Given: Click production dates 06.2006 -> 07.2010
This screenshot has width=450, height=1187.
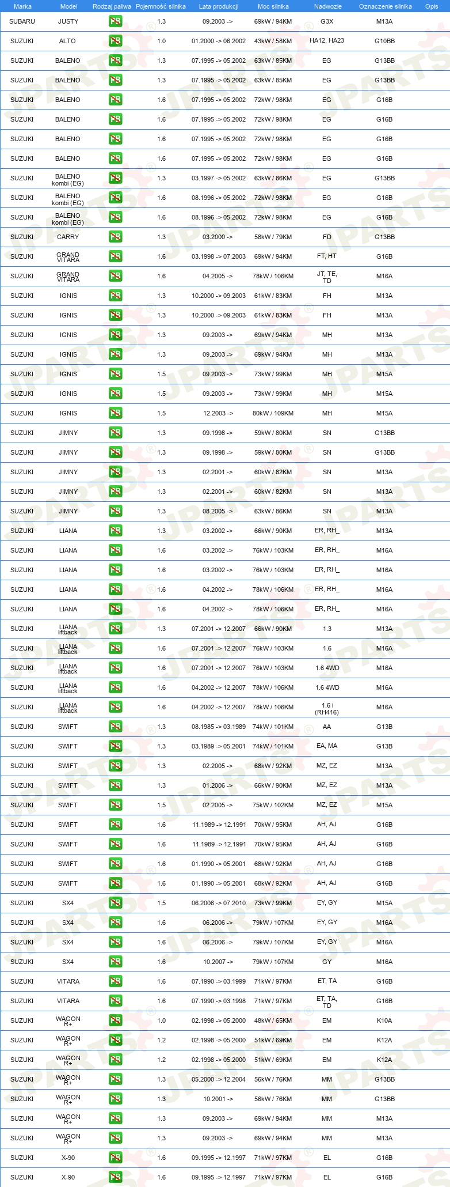Looking at the screenshot, I should point(219,903).
